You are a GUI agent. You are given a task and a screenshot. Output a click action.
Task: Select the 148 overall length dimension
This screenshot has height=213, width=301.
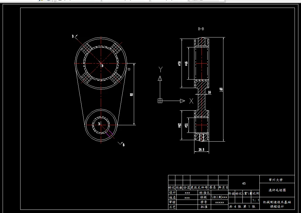[x=221, y=90]
